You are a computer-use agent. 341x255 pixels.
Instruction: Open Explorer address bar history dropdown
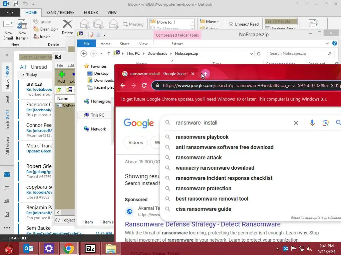(x=251, y=53)
